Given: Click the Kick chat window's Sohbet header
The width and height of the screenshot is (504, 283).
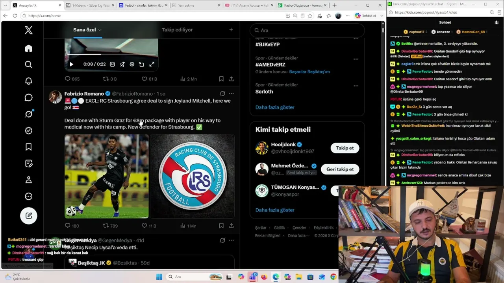Looking at the screenshot, I should [x=445, y=22].
